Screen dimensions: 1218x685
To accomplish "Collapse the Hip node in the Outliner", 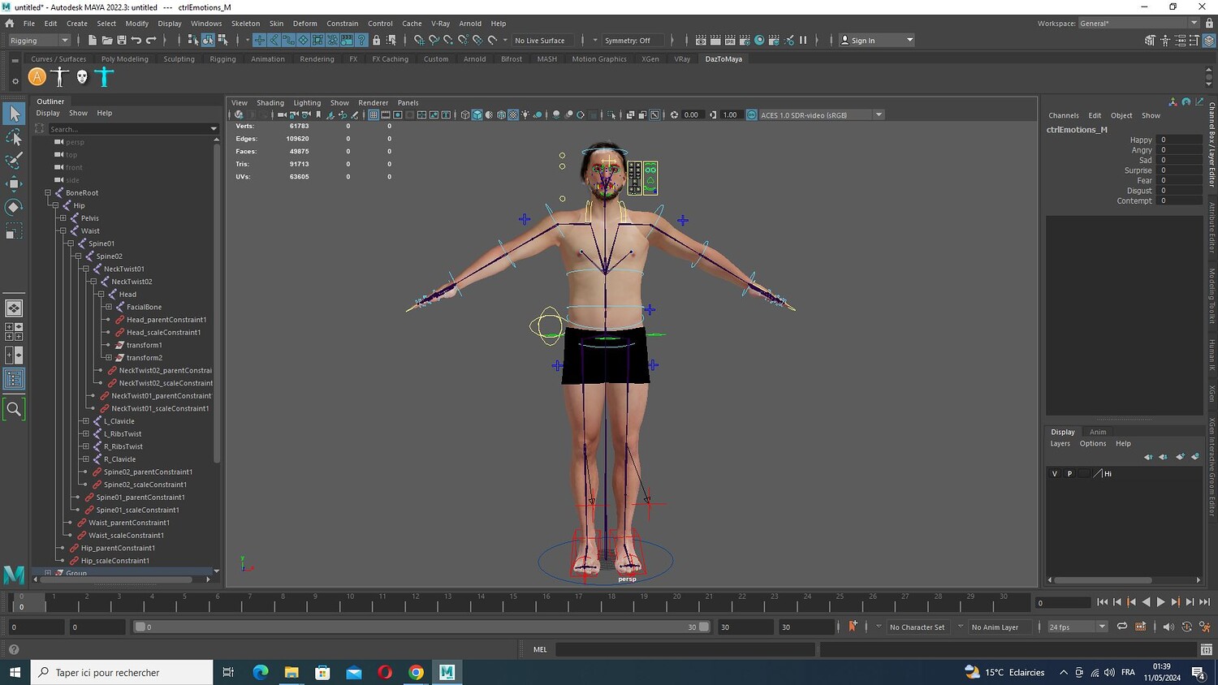I will pyautogui.click(x=55, y=205).
